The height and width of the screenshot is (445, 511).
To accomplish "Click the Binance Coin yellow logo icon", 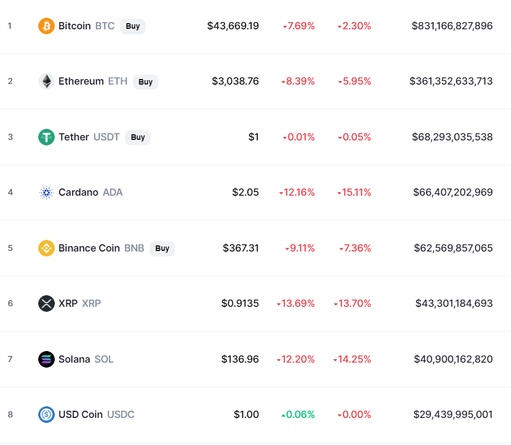I will coord(47,248).
